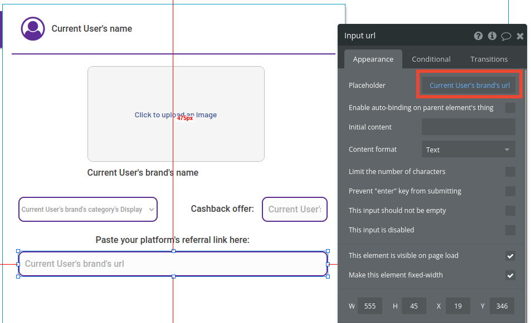The image size is (531, 323).
Task: Click the W width field showing 555
Action: point(370,306)
